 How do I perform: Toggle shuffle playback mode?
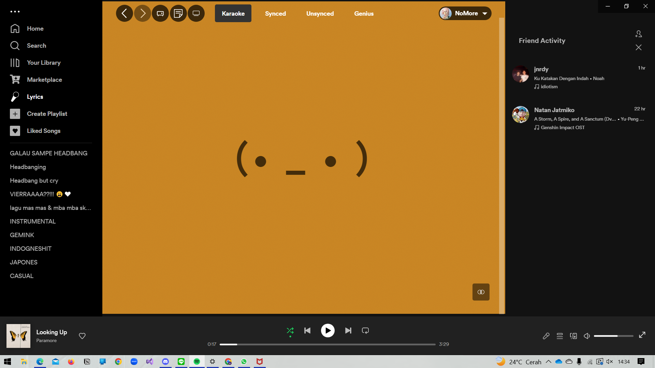[x=290, y=330]
